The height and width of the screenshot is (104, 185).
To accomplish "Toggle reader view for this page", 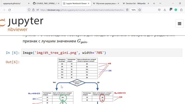I will pos(127,10).
